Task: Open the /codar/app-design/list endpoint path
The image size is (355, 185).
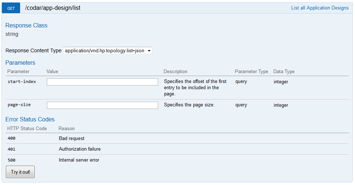Action: (x=53, y=8)
